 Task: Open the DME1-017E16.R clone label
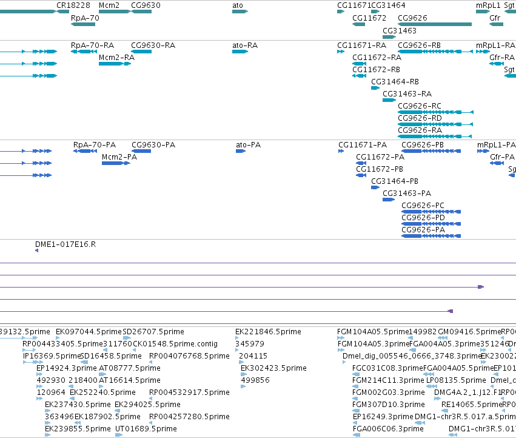point(65,244)
